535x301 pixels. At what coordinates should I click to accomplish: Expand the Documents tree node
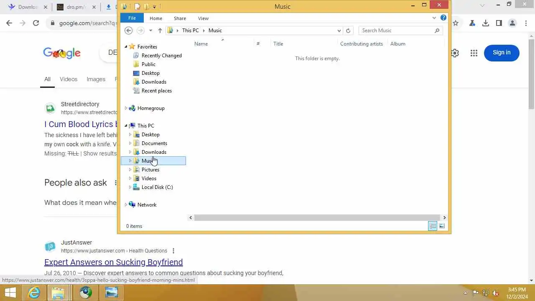(x=130, y=143)
